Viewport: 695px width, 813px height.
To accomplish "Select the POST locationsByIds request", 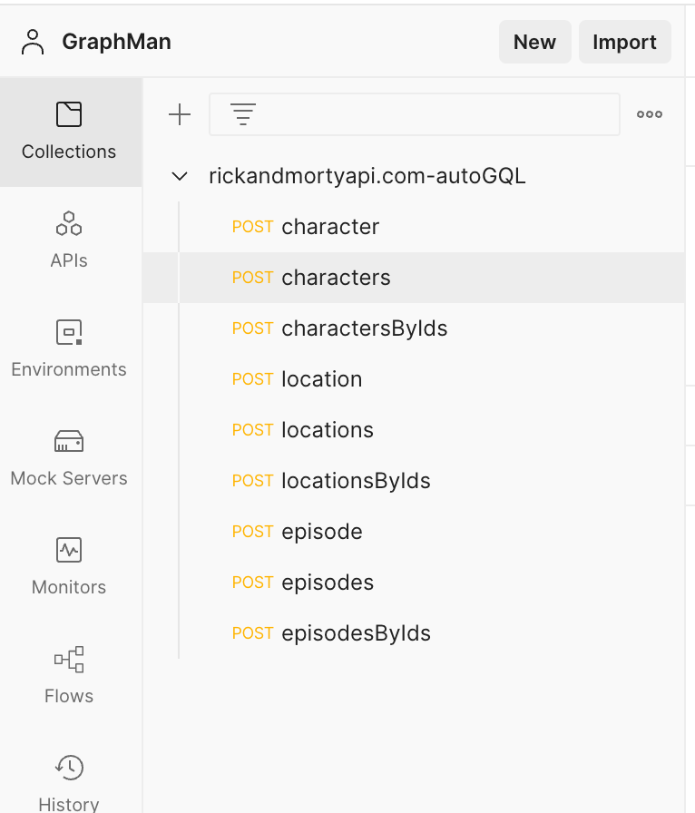I will click(356, 481).
